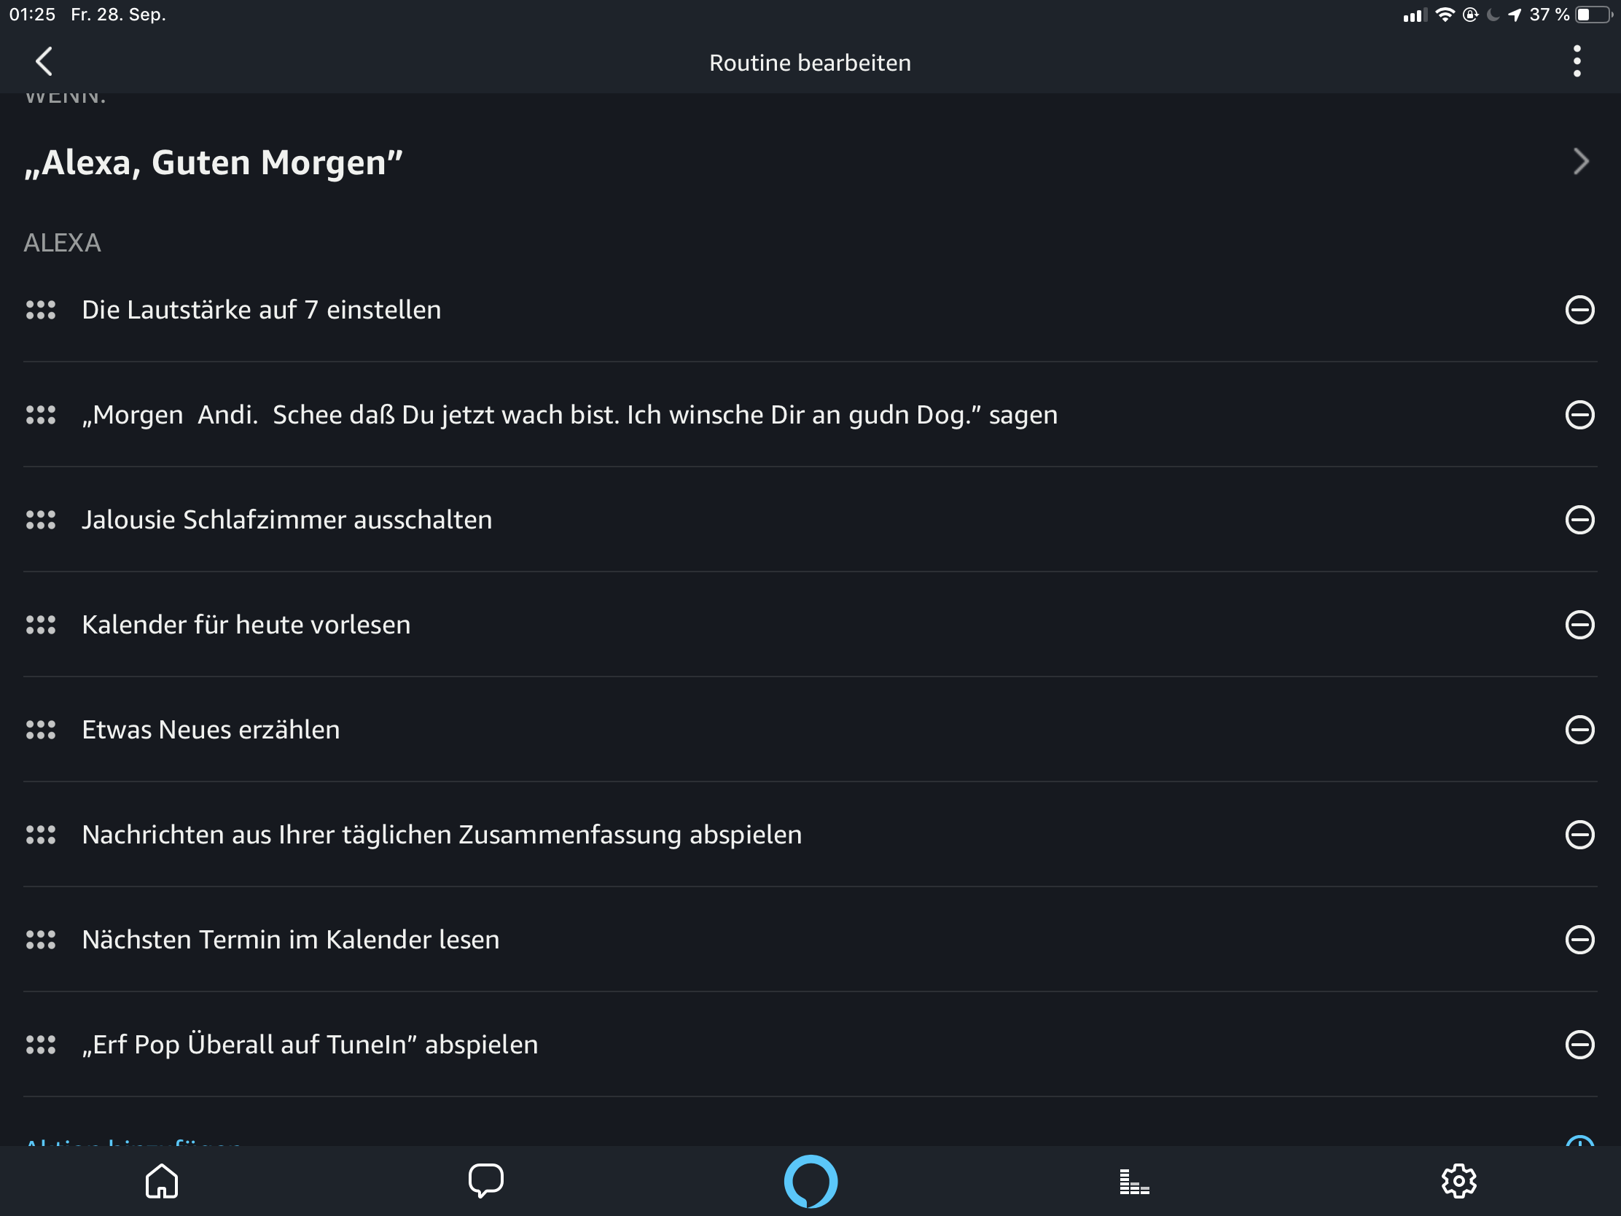The width and height of the screenshot is (1621, 1216).
Task: Open the Play music equalizer tab
Action: (x=1134, y=1181)
